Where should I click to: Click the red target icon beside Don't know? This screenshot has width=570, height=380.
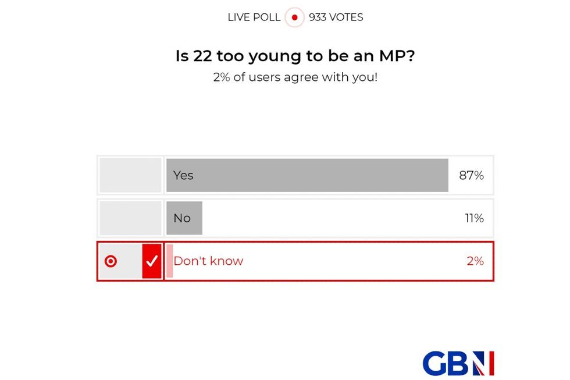(x=111, y=261)
